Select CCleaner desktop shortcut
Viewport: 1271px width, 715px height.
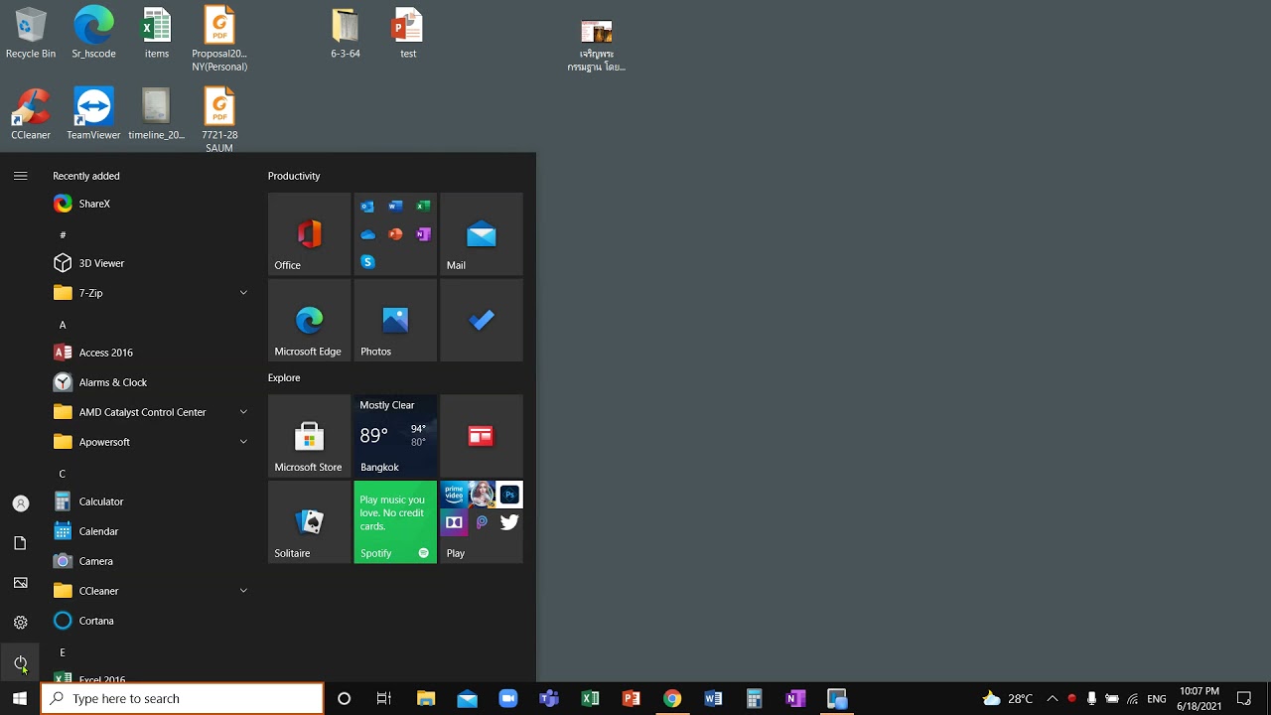point(31,113)
